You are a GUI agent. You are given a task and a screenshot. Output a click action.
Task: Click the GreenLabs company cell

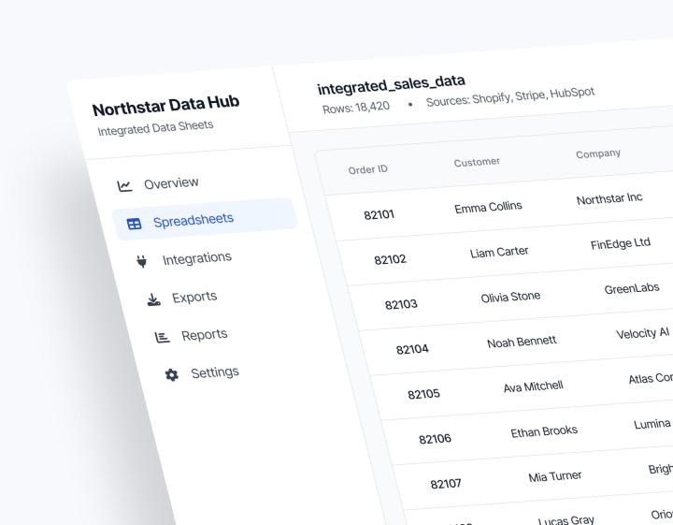(x=632, y=289)
